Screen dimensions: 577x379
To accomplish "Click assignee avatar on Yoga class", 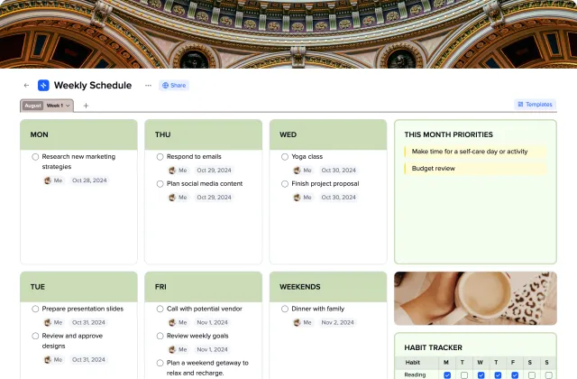I will [297, 171].
